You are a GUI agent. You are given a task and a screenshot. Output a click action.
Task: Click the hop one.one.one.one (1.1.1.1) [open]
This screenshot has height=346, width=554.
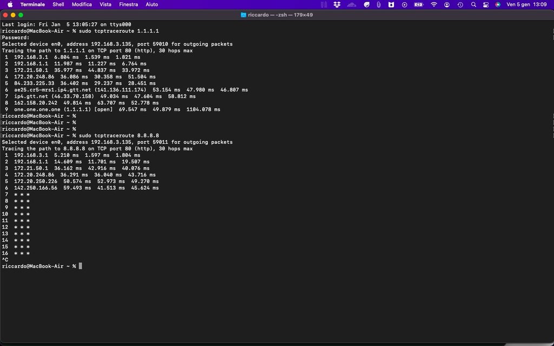(63, 109)
